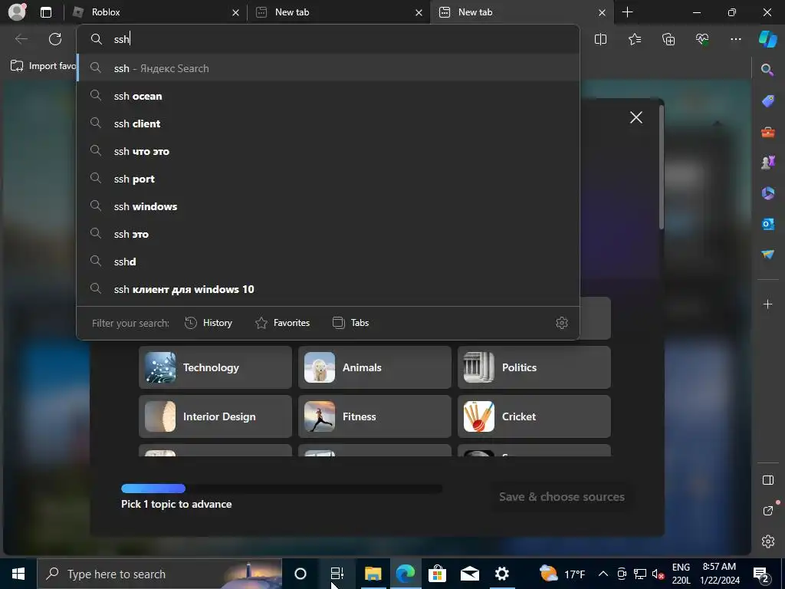Click Save & choose sources button
The height and width of the screenshot is (589, 785).
coord(562,497)
